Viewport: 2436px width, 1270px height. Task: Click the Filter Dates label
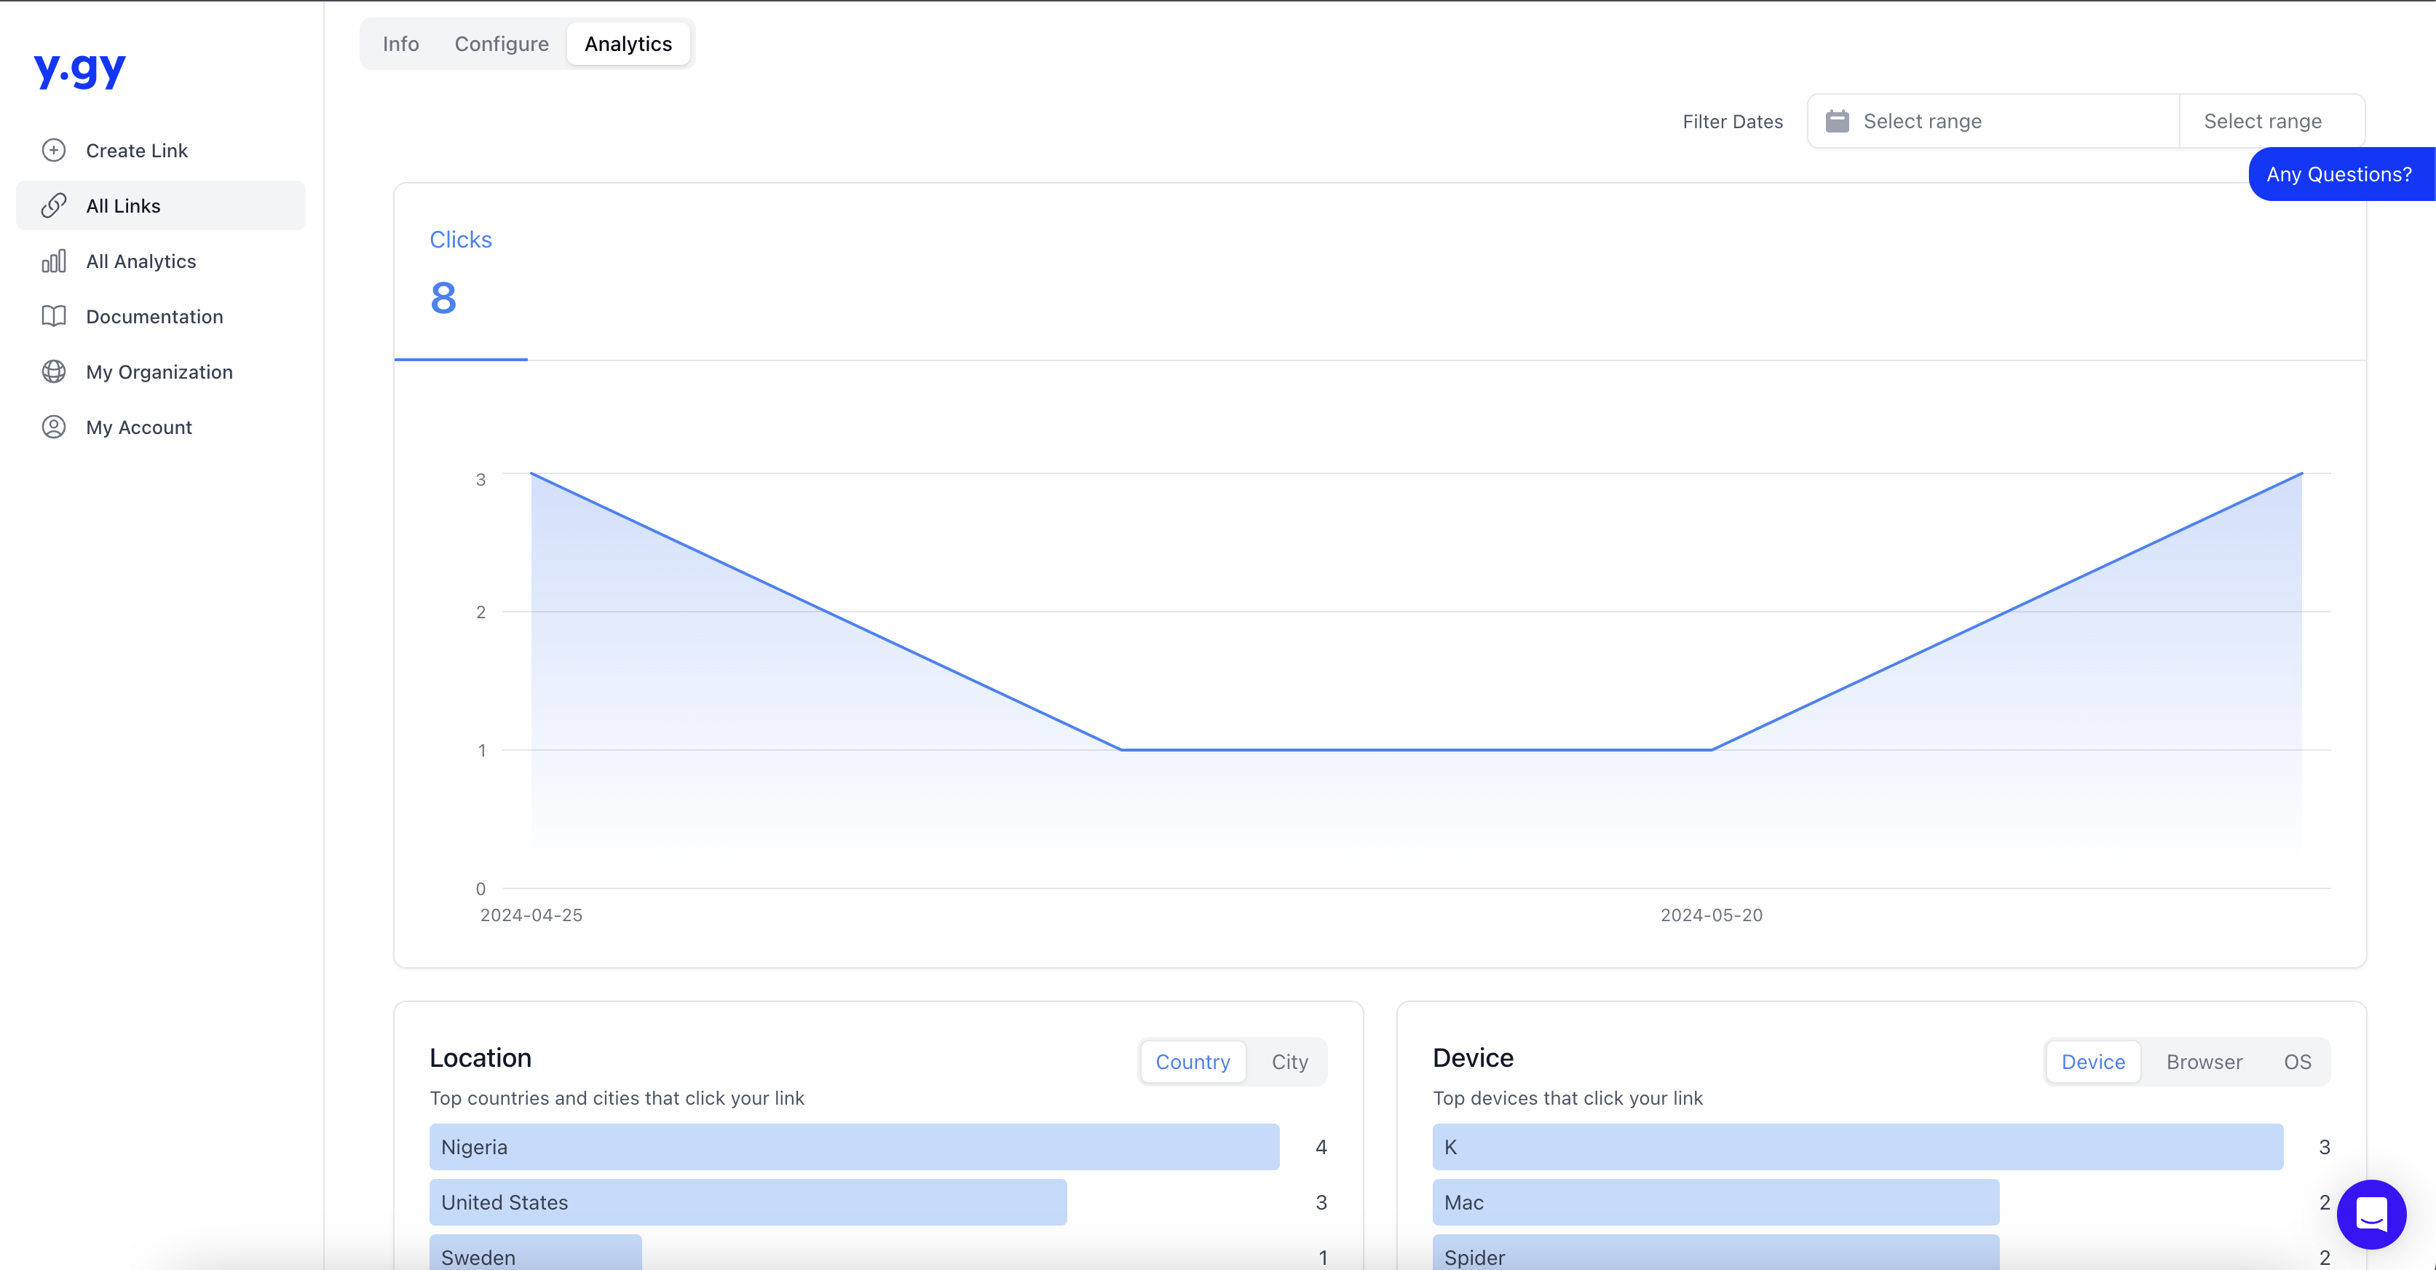click(1733, 122)
